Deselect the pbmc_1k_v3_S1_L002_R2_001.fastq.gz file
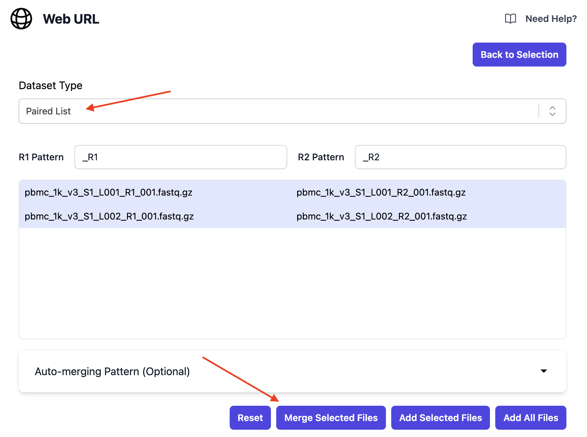Screen dimensions: 587x437 click(x=382, y=216)
